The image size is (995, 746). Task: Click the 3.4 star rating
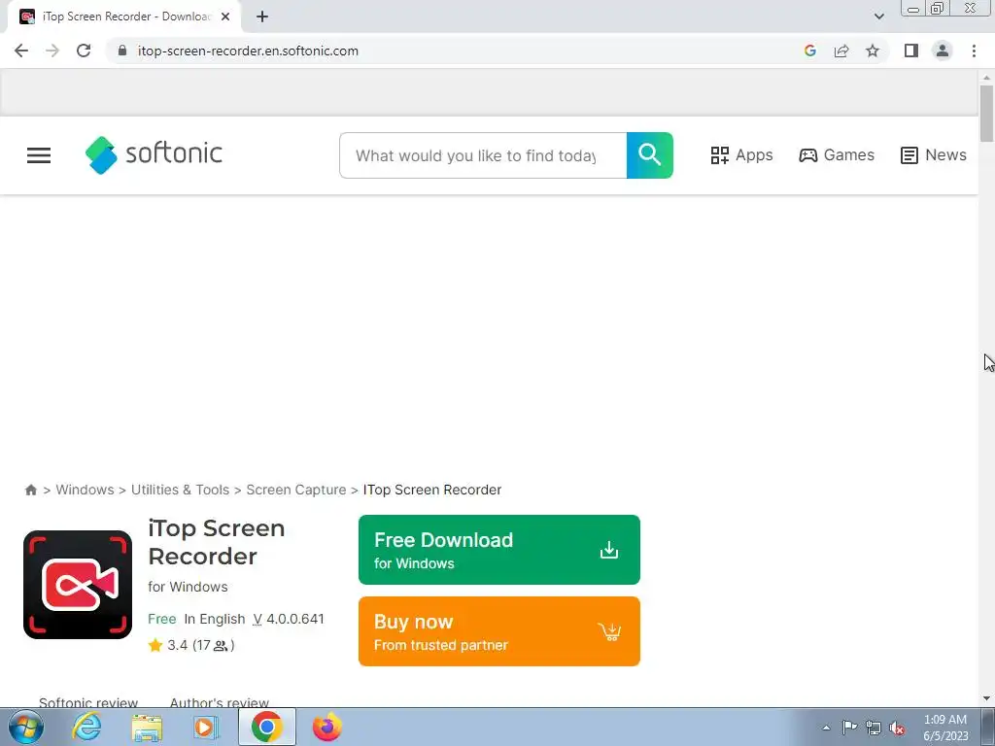point(191,645)
